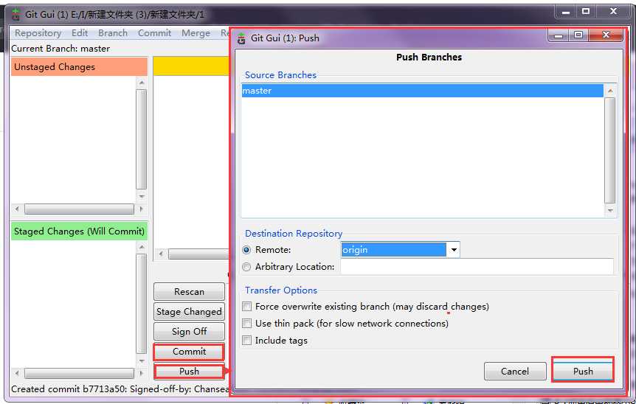636x404 pixels.
Task: Click Staged Changes horizontal scrollbar left arrow
Action: pyautogui.click(x=17, y=373)
